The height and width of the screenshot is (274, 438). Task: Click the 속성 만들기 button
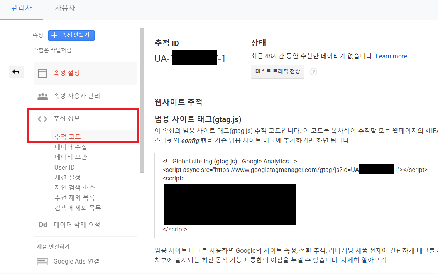click(x=71, y=35)
